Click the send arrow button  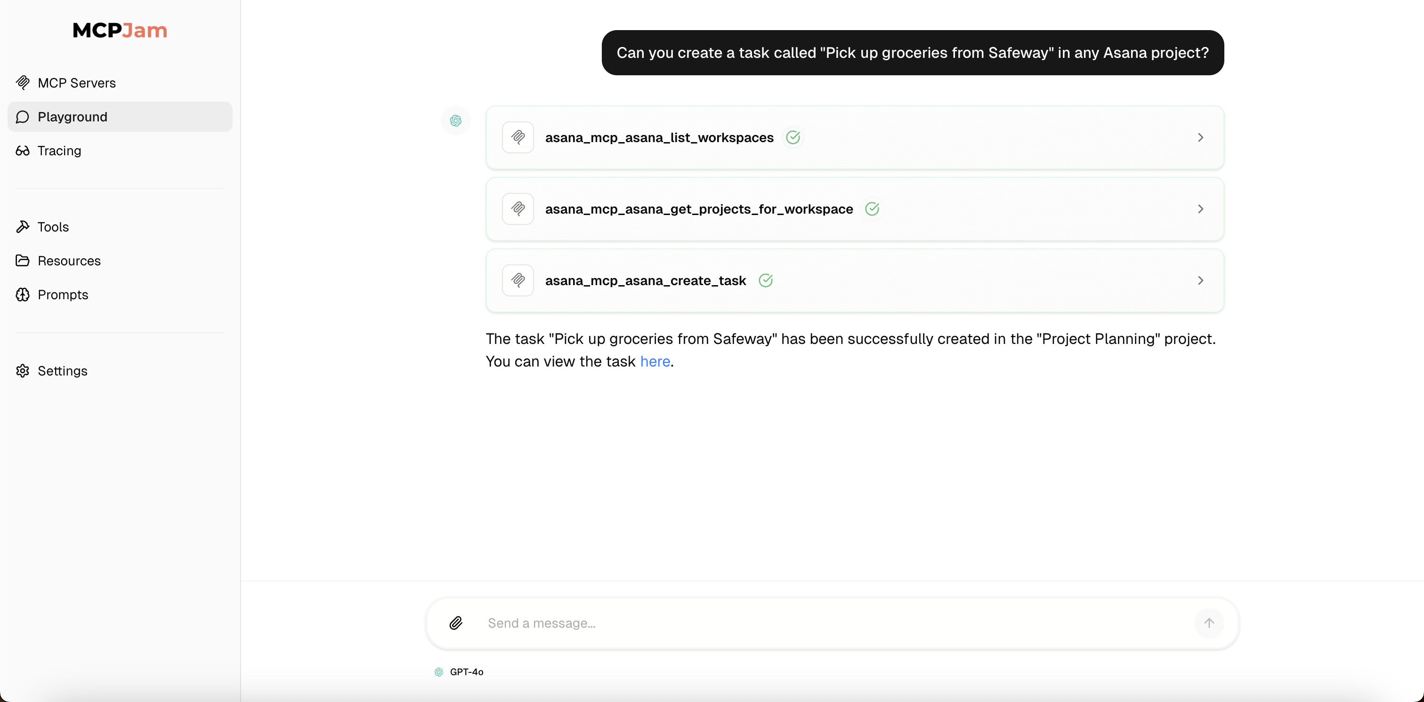point(1209,623)
